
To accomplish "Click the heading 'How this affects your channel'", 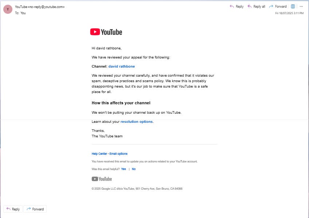I will point(121,103).
